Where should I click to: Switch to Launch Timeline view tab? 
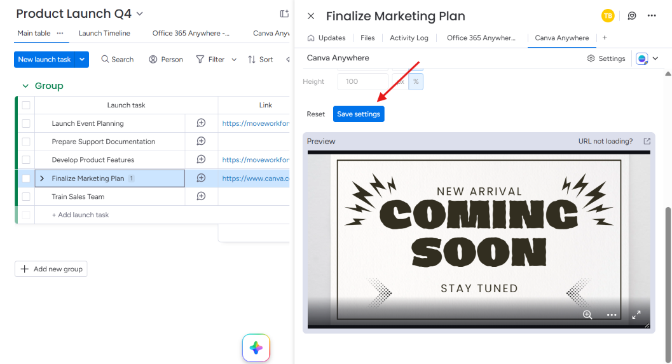click(104, 33)
